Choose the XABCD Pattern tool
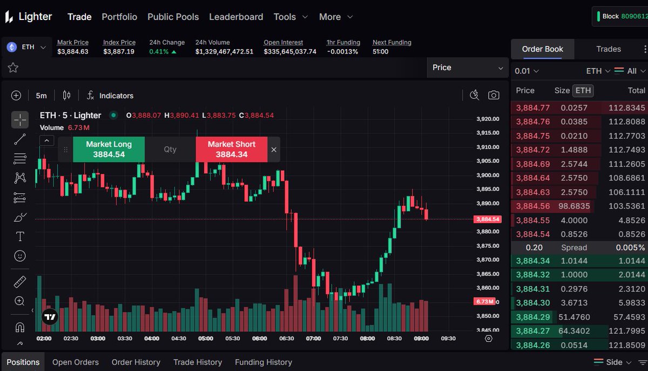Image resolution: width=648 pixels, height=371 pixels. coord(20,178)
